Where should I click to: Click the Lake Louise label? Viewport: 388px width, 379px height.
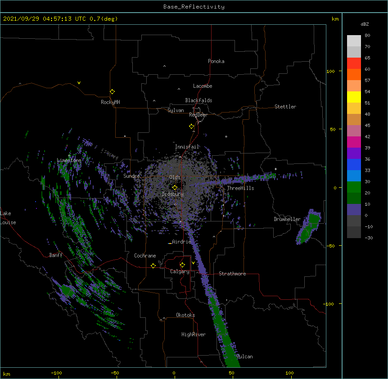8,218
